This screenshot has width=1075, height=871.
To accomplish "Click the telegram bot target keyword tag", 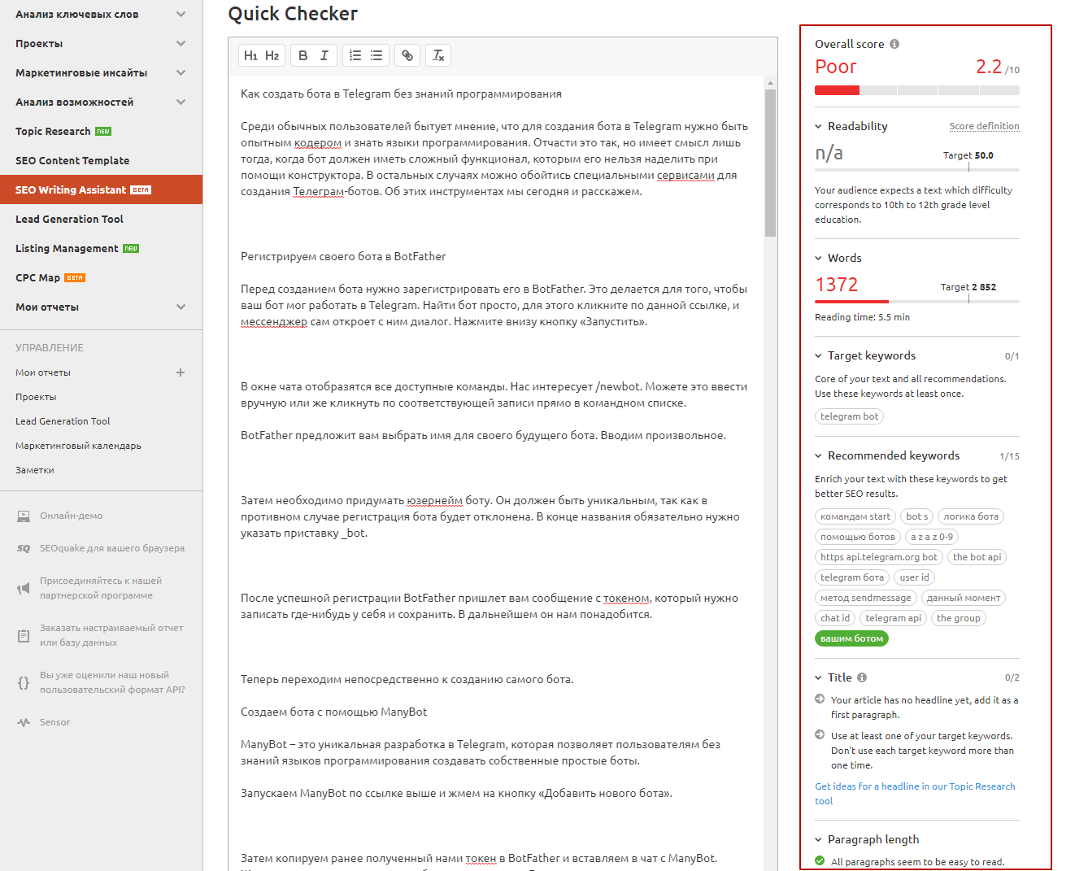I will (x=849, y=416).
